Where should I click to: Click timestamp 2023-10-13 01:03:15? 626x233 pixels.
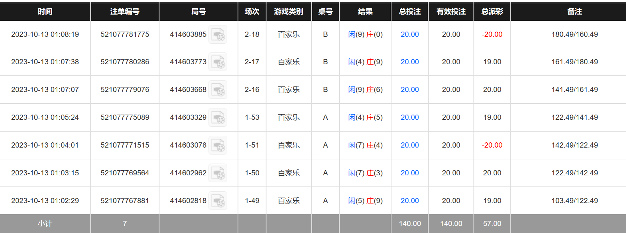45,173
